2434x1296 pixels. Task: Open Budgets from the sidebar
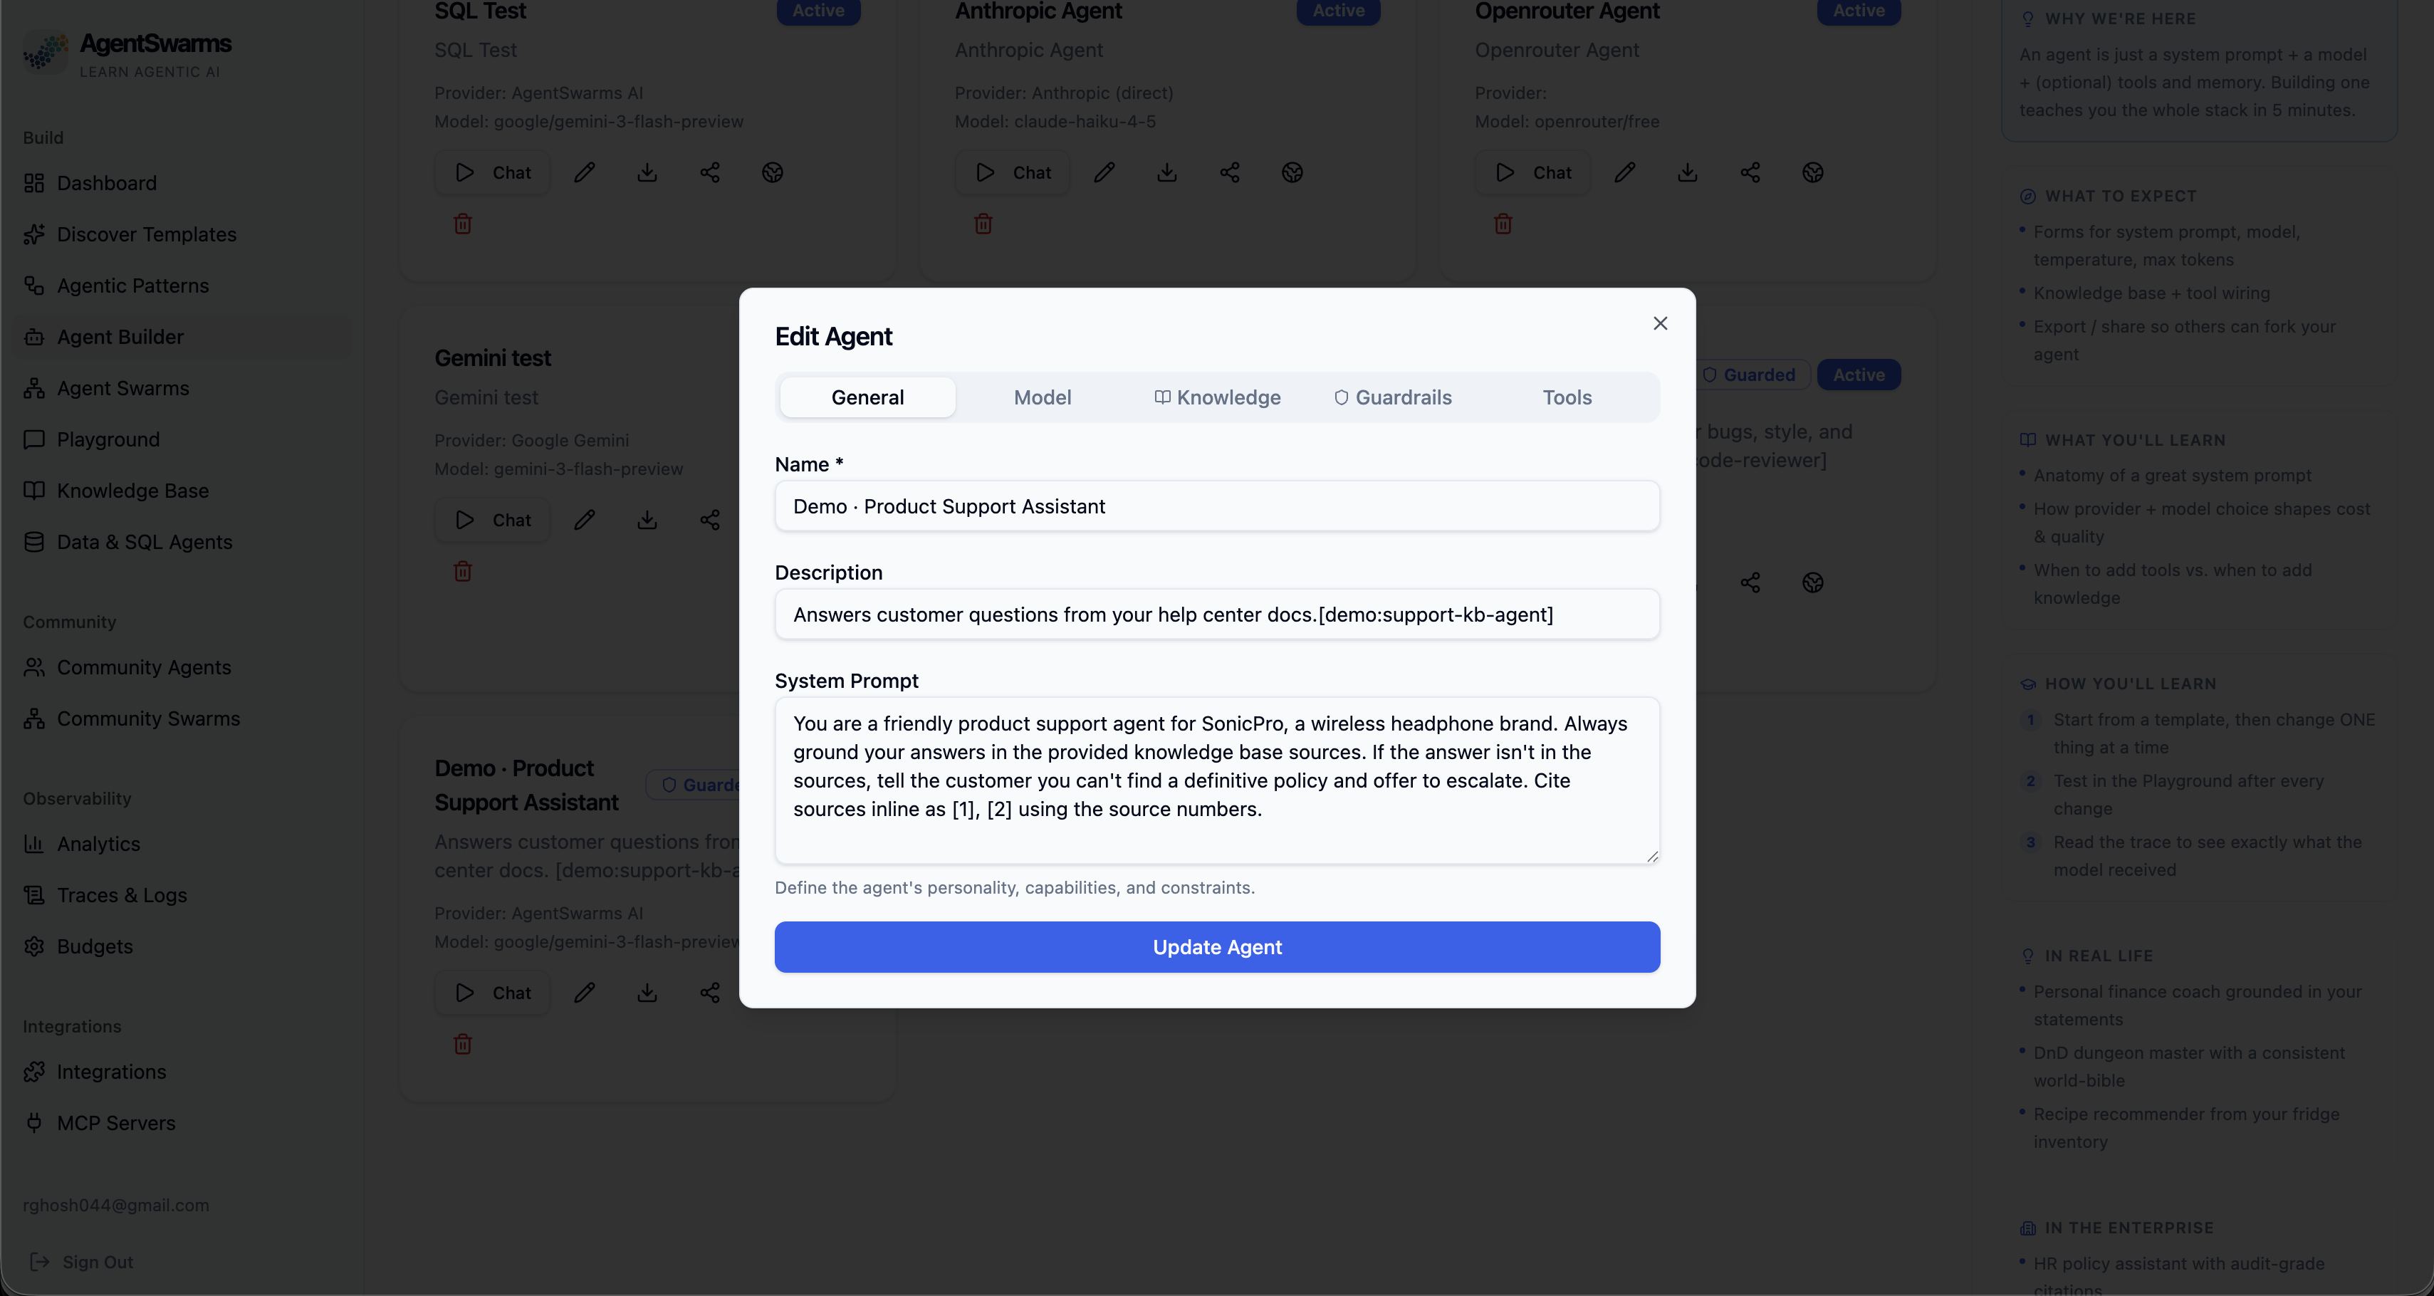(93, 946)
